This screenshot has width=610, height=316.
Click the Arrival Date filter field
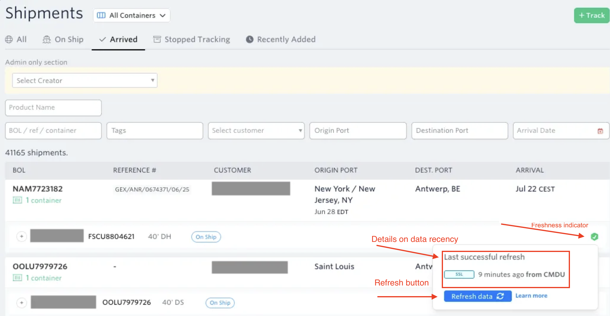(x=561, y=131)
